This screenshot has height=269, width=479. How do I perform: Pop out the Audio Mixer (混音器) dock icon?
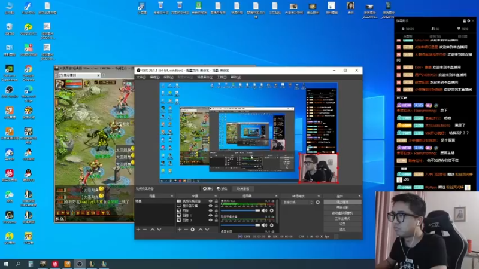coord(276,196)
